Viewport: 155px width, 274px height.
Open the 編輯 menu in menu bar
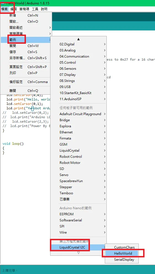pos(14,9)
